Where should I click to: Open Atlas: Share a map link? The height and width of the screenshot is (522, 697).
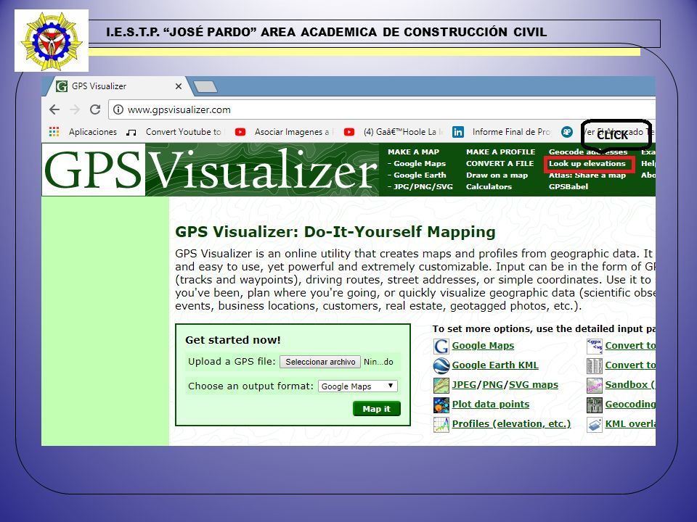point(587,175)
